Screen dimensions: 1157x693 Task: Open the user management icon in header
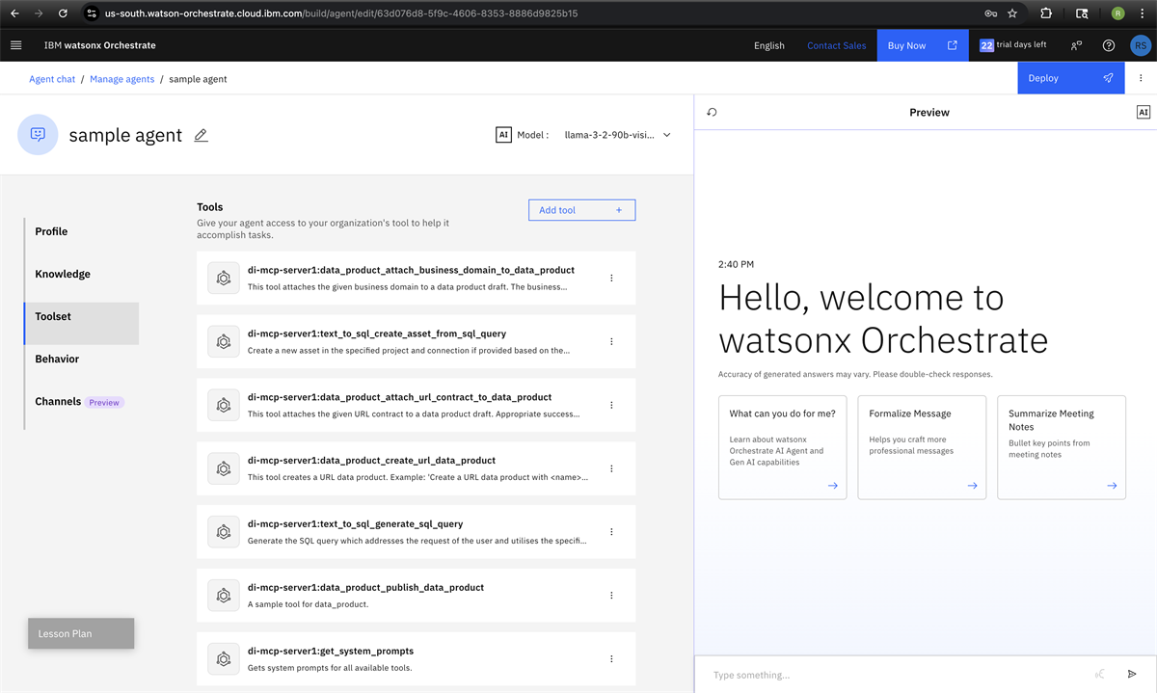[1076, 45]
